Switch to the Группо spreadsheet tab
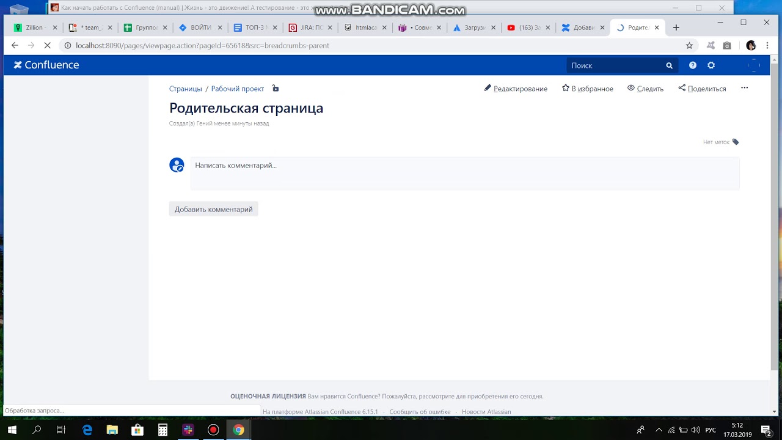 (x=145, y=28)
